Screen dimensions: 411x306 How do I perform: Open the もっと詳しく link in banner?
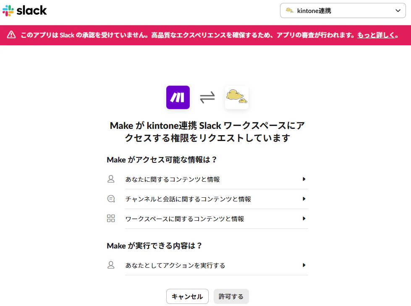(376, 35)
